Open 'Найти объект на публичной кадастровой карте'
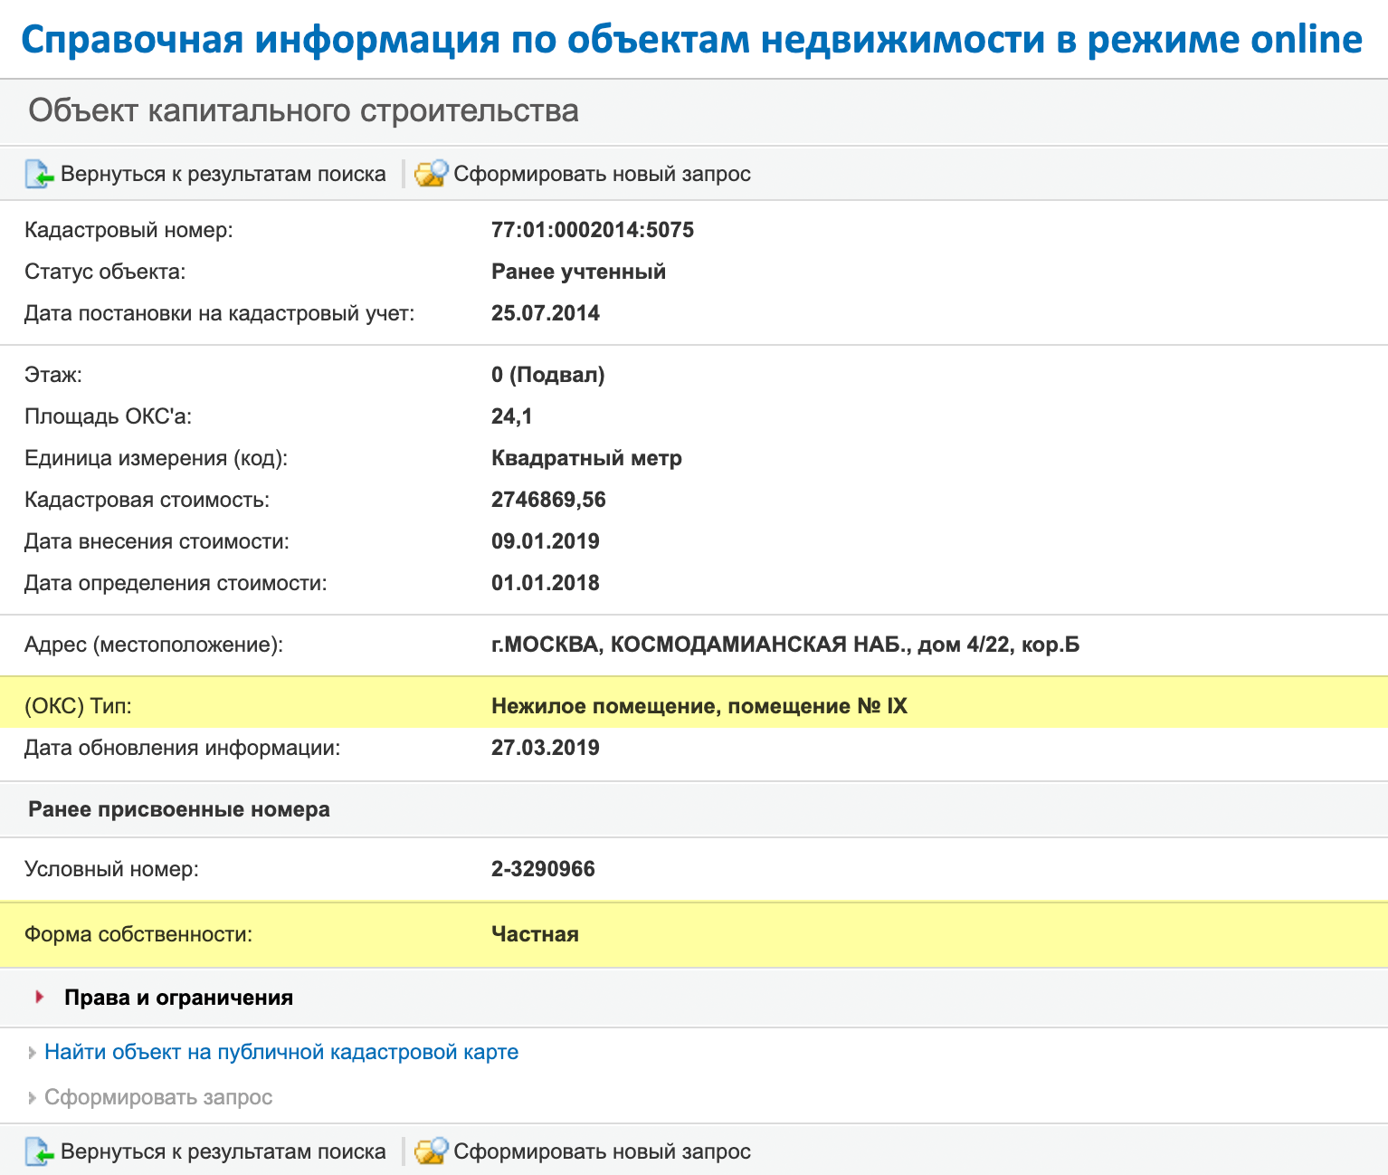Viewport: 1388px width, 1175px height. [x=281, y=1052]
